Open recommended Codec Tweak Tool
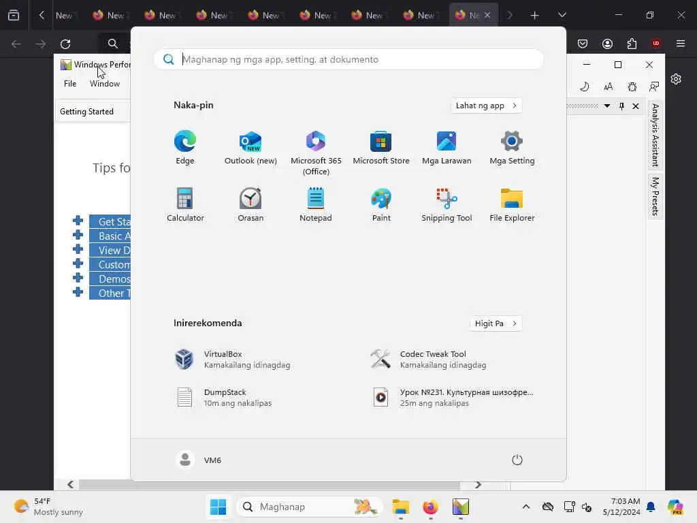697x523 pixels. pyautogui.click(x=447, y=360)
